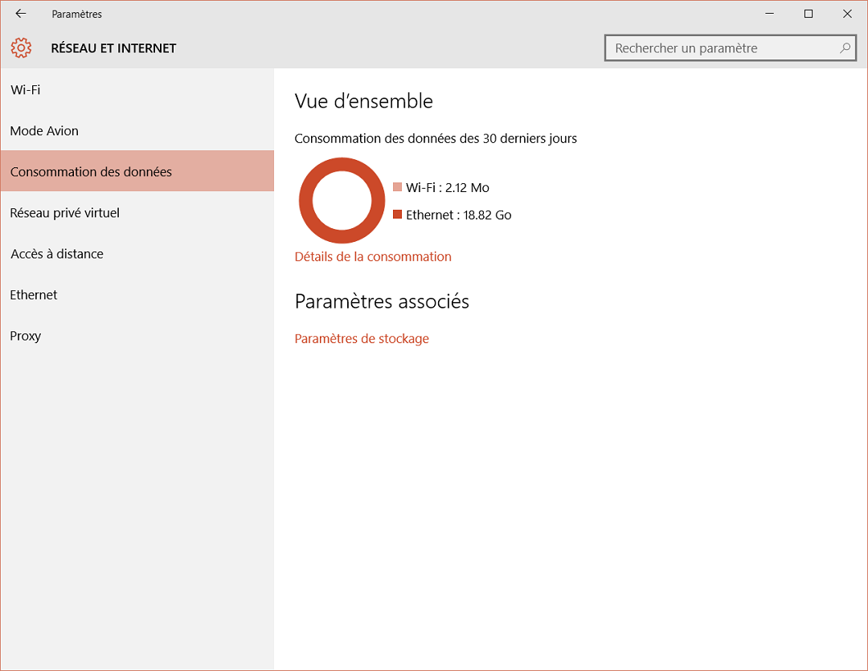Focus the Rechercher un paramètre field
Viewport: 868px width, 671px height.
pos(730,48)
